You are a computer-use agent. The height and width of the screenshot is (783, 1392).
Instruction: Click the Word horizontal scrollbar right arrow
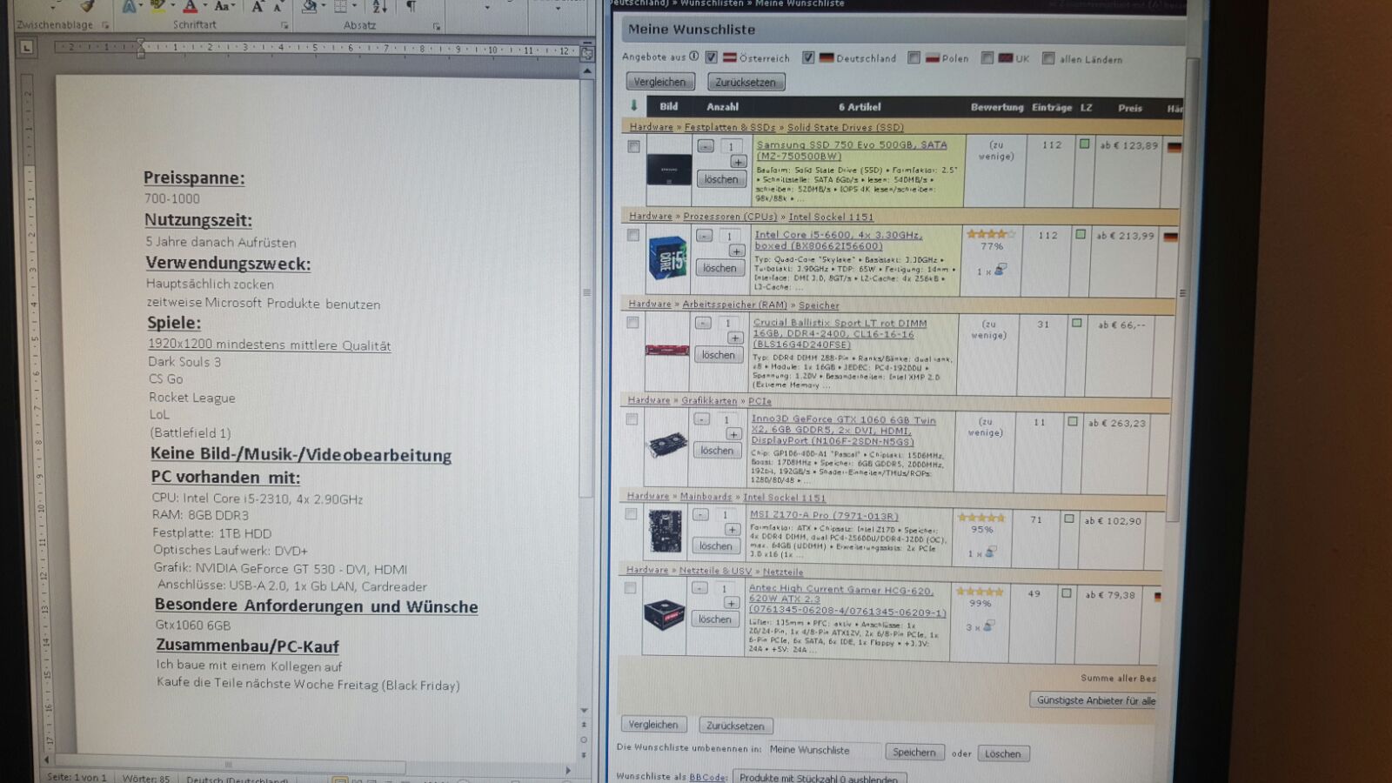(x=568, y=770)
